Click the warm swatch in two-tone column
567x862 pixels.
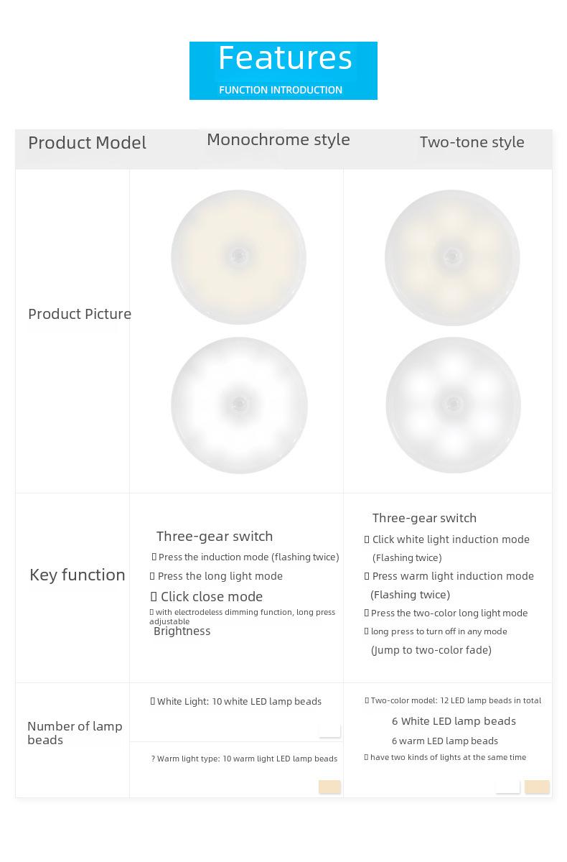[x=537, y=787]
